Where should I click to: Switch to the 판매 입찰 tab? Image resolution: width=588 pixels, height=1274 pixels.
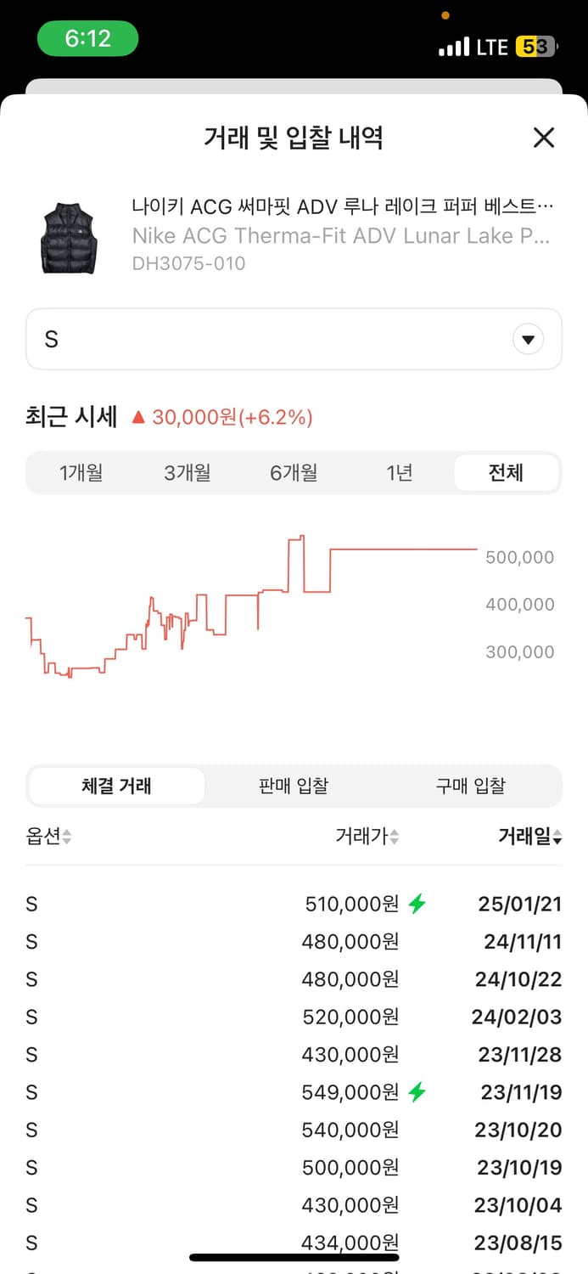pos(293,786)
